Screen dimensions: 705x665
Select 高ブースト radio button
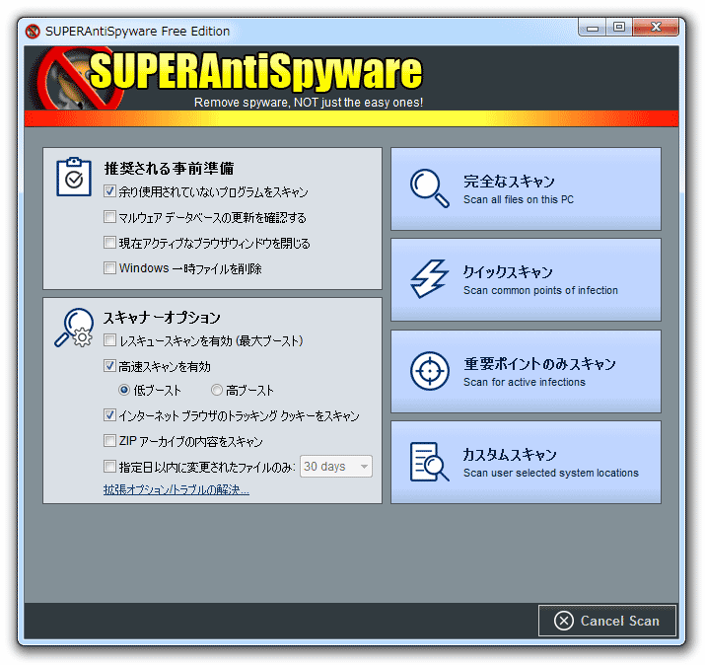[217, 390]
